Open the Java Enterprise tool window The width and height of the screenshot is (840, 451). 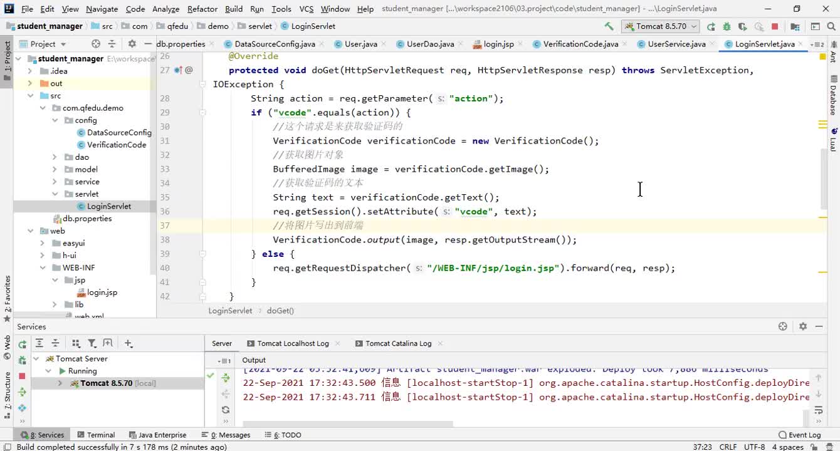(157, 435)
